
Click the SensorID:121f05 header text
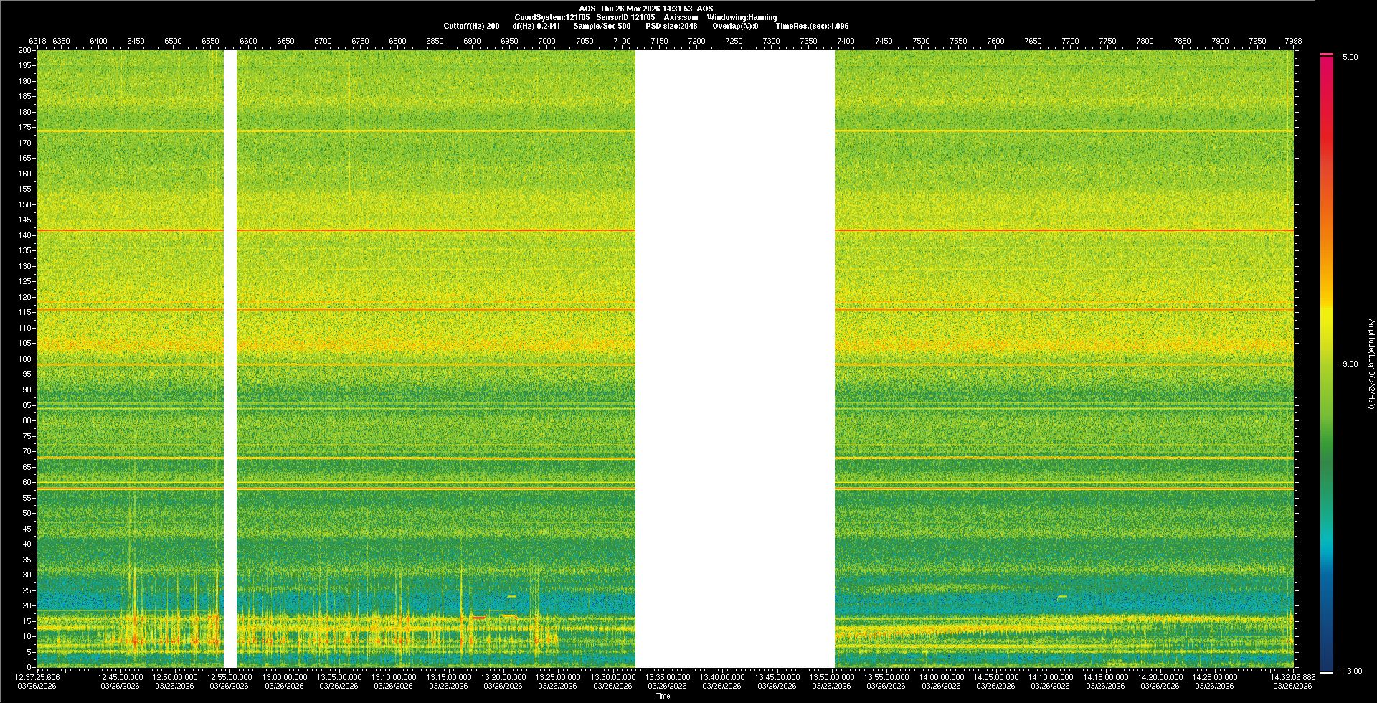(625, 17)
